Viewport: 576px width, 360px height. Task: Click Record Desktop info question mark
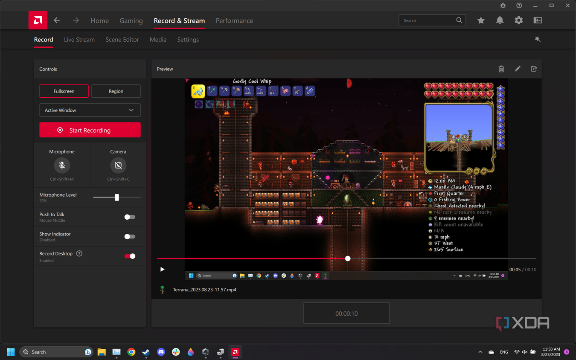tap(79, 253)
